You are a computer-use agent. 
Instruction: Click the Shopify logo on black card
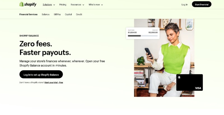179,77
